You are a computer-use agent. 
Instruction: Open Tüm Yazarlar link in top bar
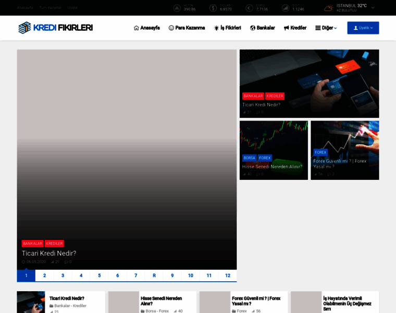50,8
